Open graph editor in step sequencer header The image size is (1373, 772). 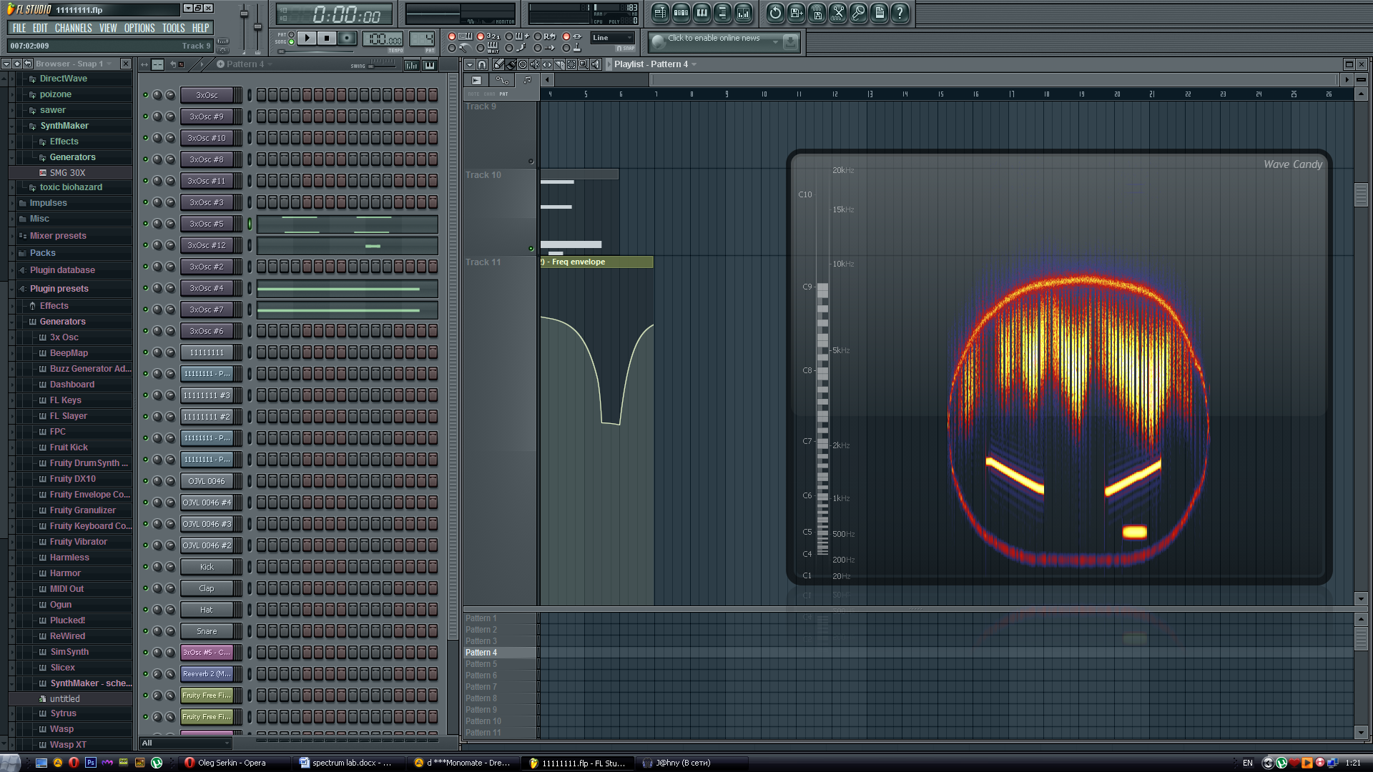(x=412, y=65)
